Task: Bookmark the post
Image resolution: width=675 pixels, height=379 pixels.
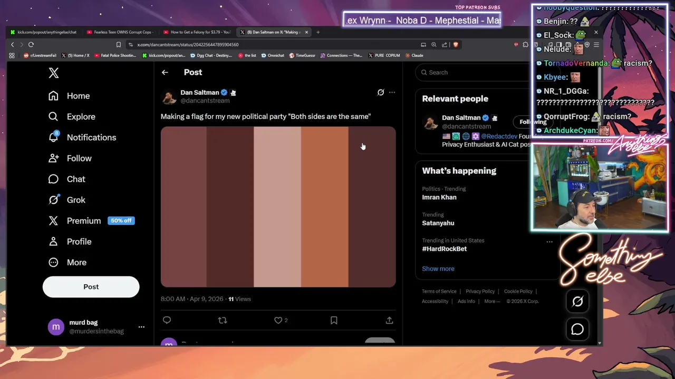Action: (x=334, y=320)
